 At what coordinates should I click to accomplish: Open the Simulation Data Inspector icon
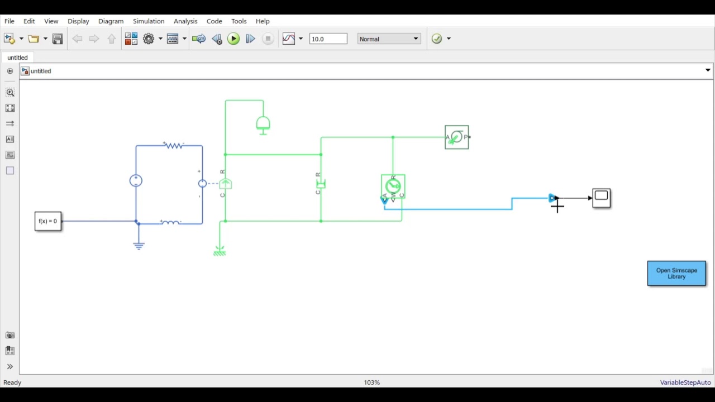[289, 39]
